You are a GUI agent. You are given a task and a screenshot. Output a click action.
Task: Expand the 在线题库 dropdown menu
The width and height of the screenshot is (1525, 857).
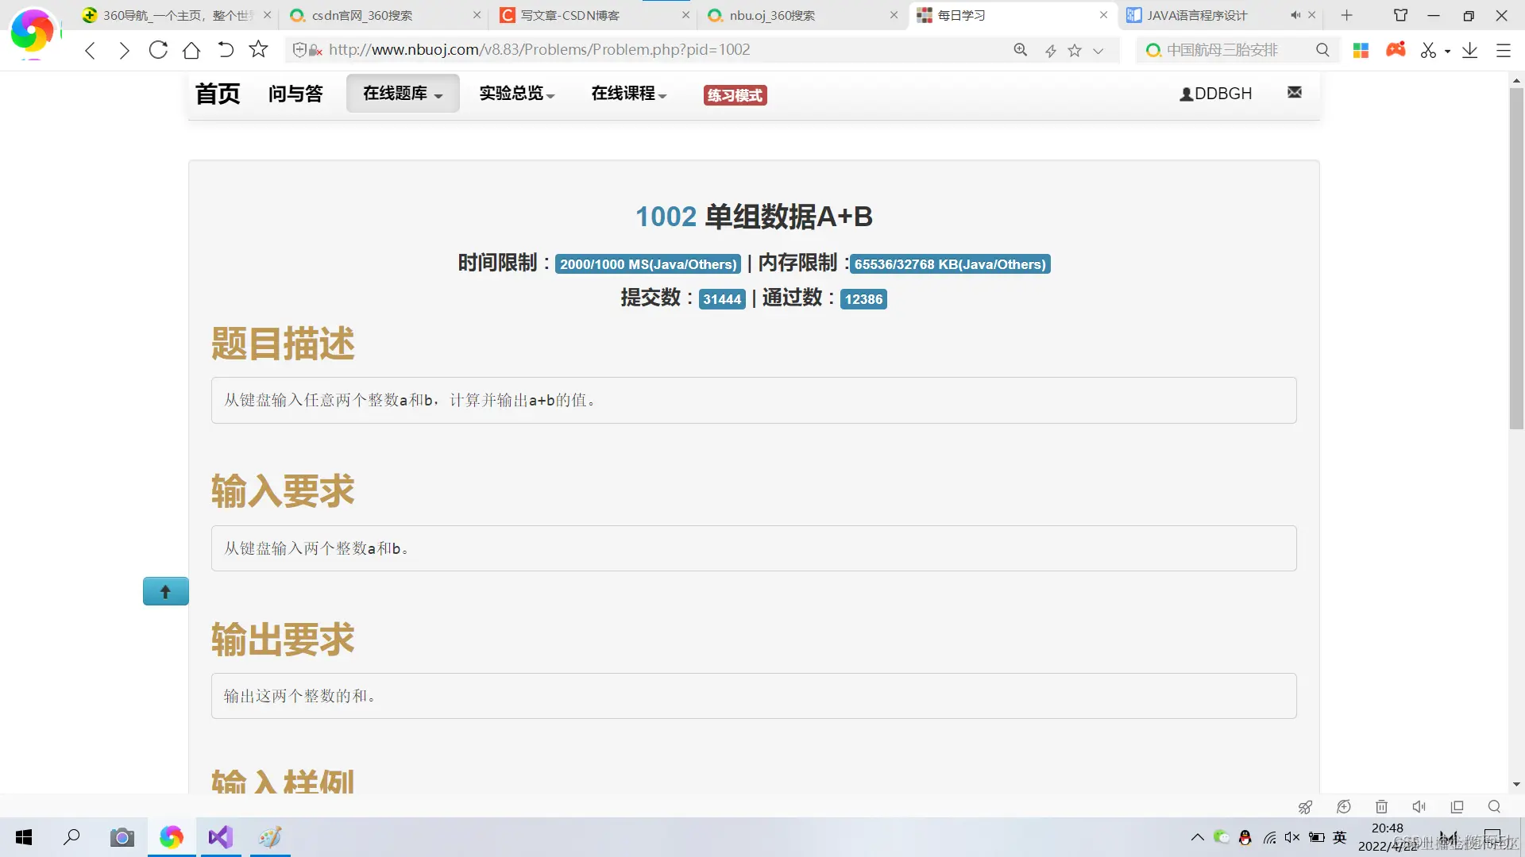402,94
